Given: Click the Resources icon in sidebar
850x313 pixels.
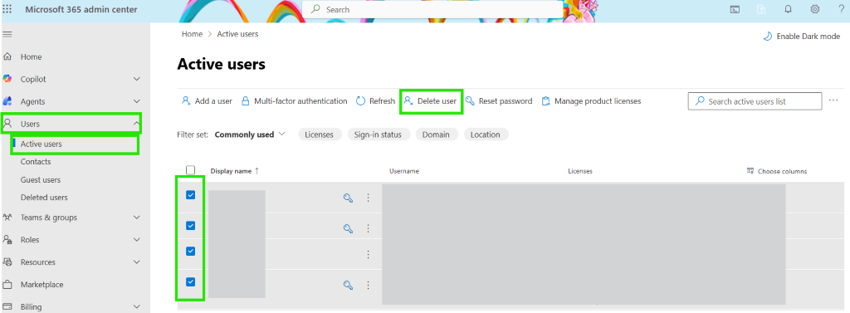Looking at the screenshot, I should [x=7, y=262].
